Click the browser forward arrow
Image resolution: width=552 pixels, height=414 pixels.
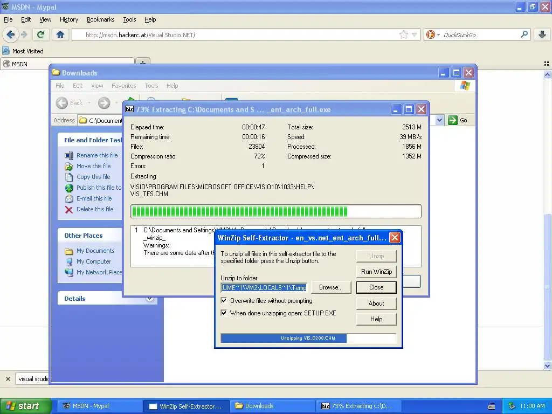24,34
